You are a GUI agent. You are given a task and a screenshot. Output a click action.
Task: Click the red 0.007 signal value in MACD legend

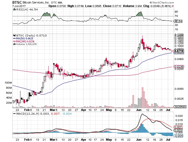pos(55,114)
